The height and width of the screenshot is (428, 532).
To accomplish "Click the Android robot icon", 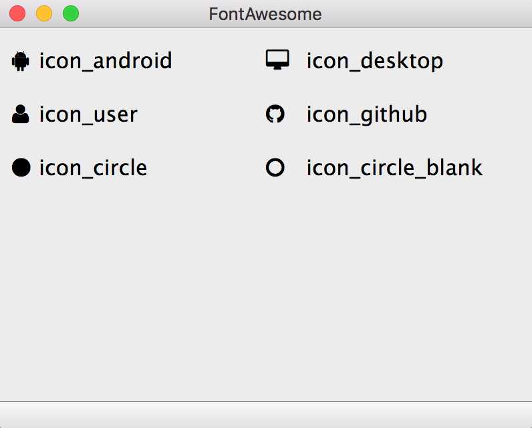I will [x=21, y=62].
